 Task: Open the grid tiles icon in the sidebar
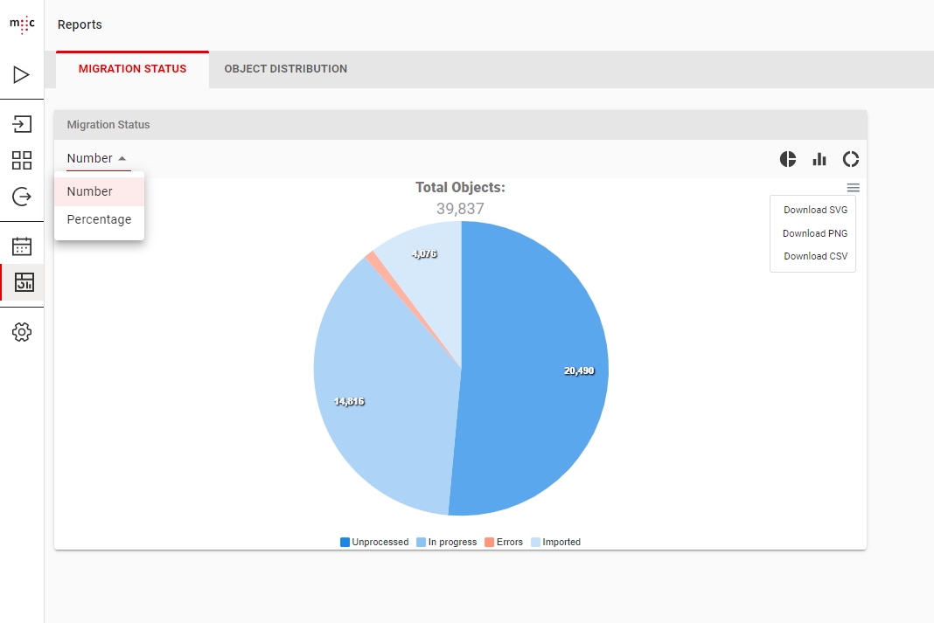point(22,160)
